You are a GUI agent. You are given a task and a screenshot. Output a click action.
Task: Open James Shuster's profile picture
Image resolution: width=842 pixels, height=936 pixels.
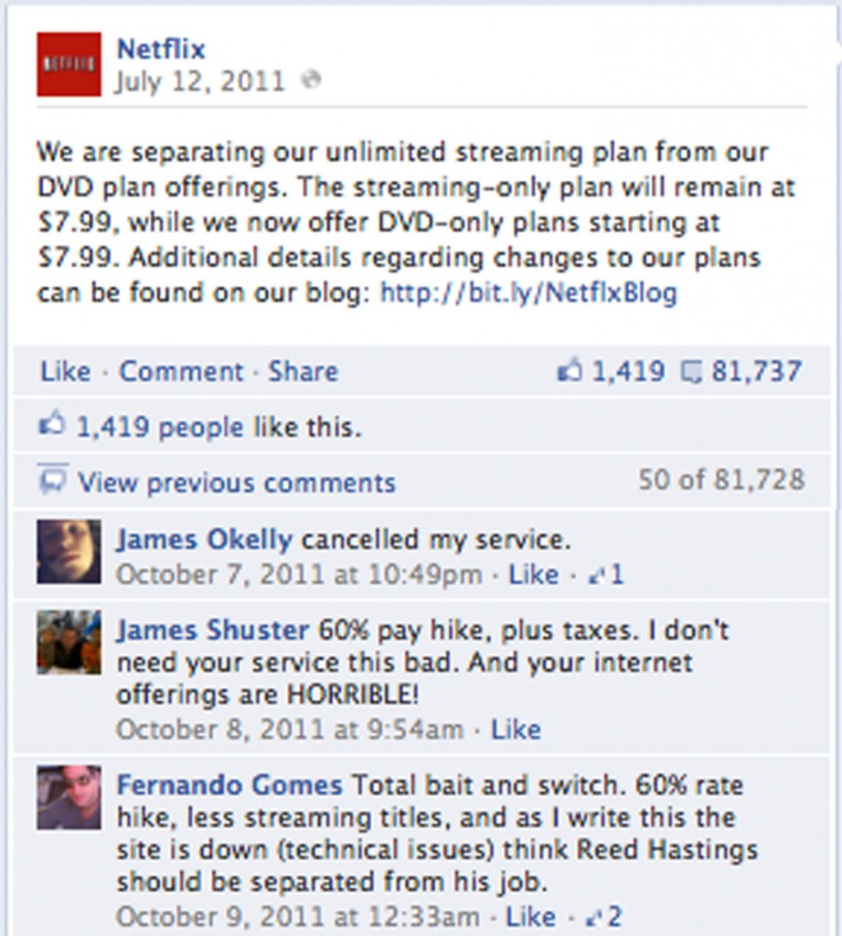[x=69, y=643]
